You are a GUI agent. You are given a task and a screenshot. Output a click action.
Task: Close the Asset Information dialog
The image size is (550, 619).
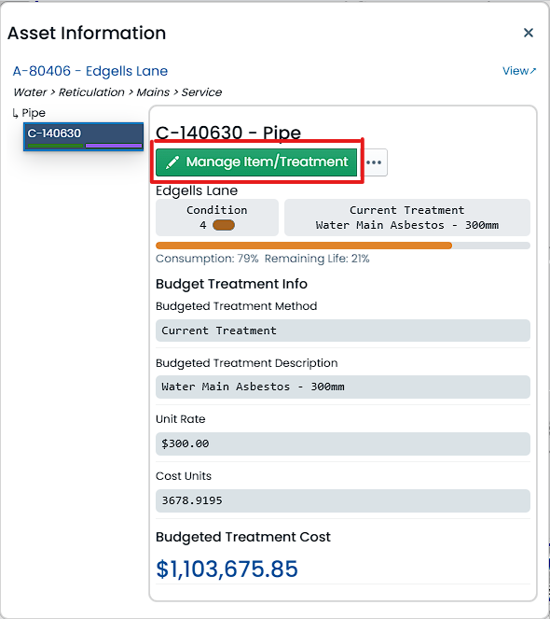[x=529, y=33]
